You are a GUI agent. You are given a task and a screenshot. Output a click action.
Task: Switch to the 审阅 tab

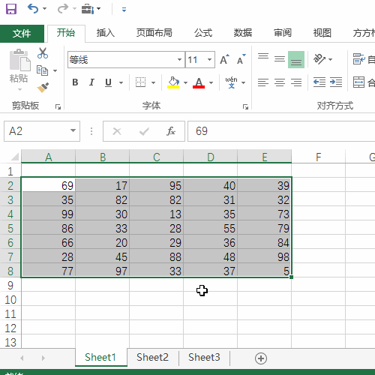pos(283,33)
